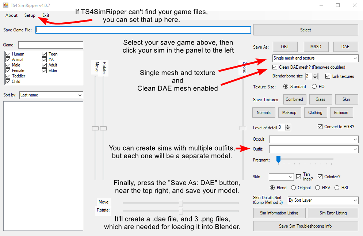Open the Outfit dropdown

coord(314,149)
